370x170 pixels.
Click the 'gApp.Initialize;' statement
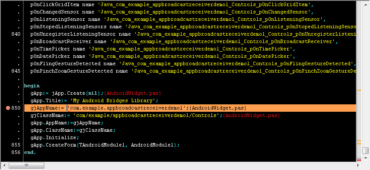pyautogui.click(x=54, y=137)
